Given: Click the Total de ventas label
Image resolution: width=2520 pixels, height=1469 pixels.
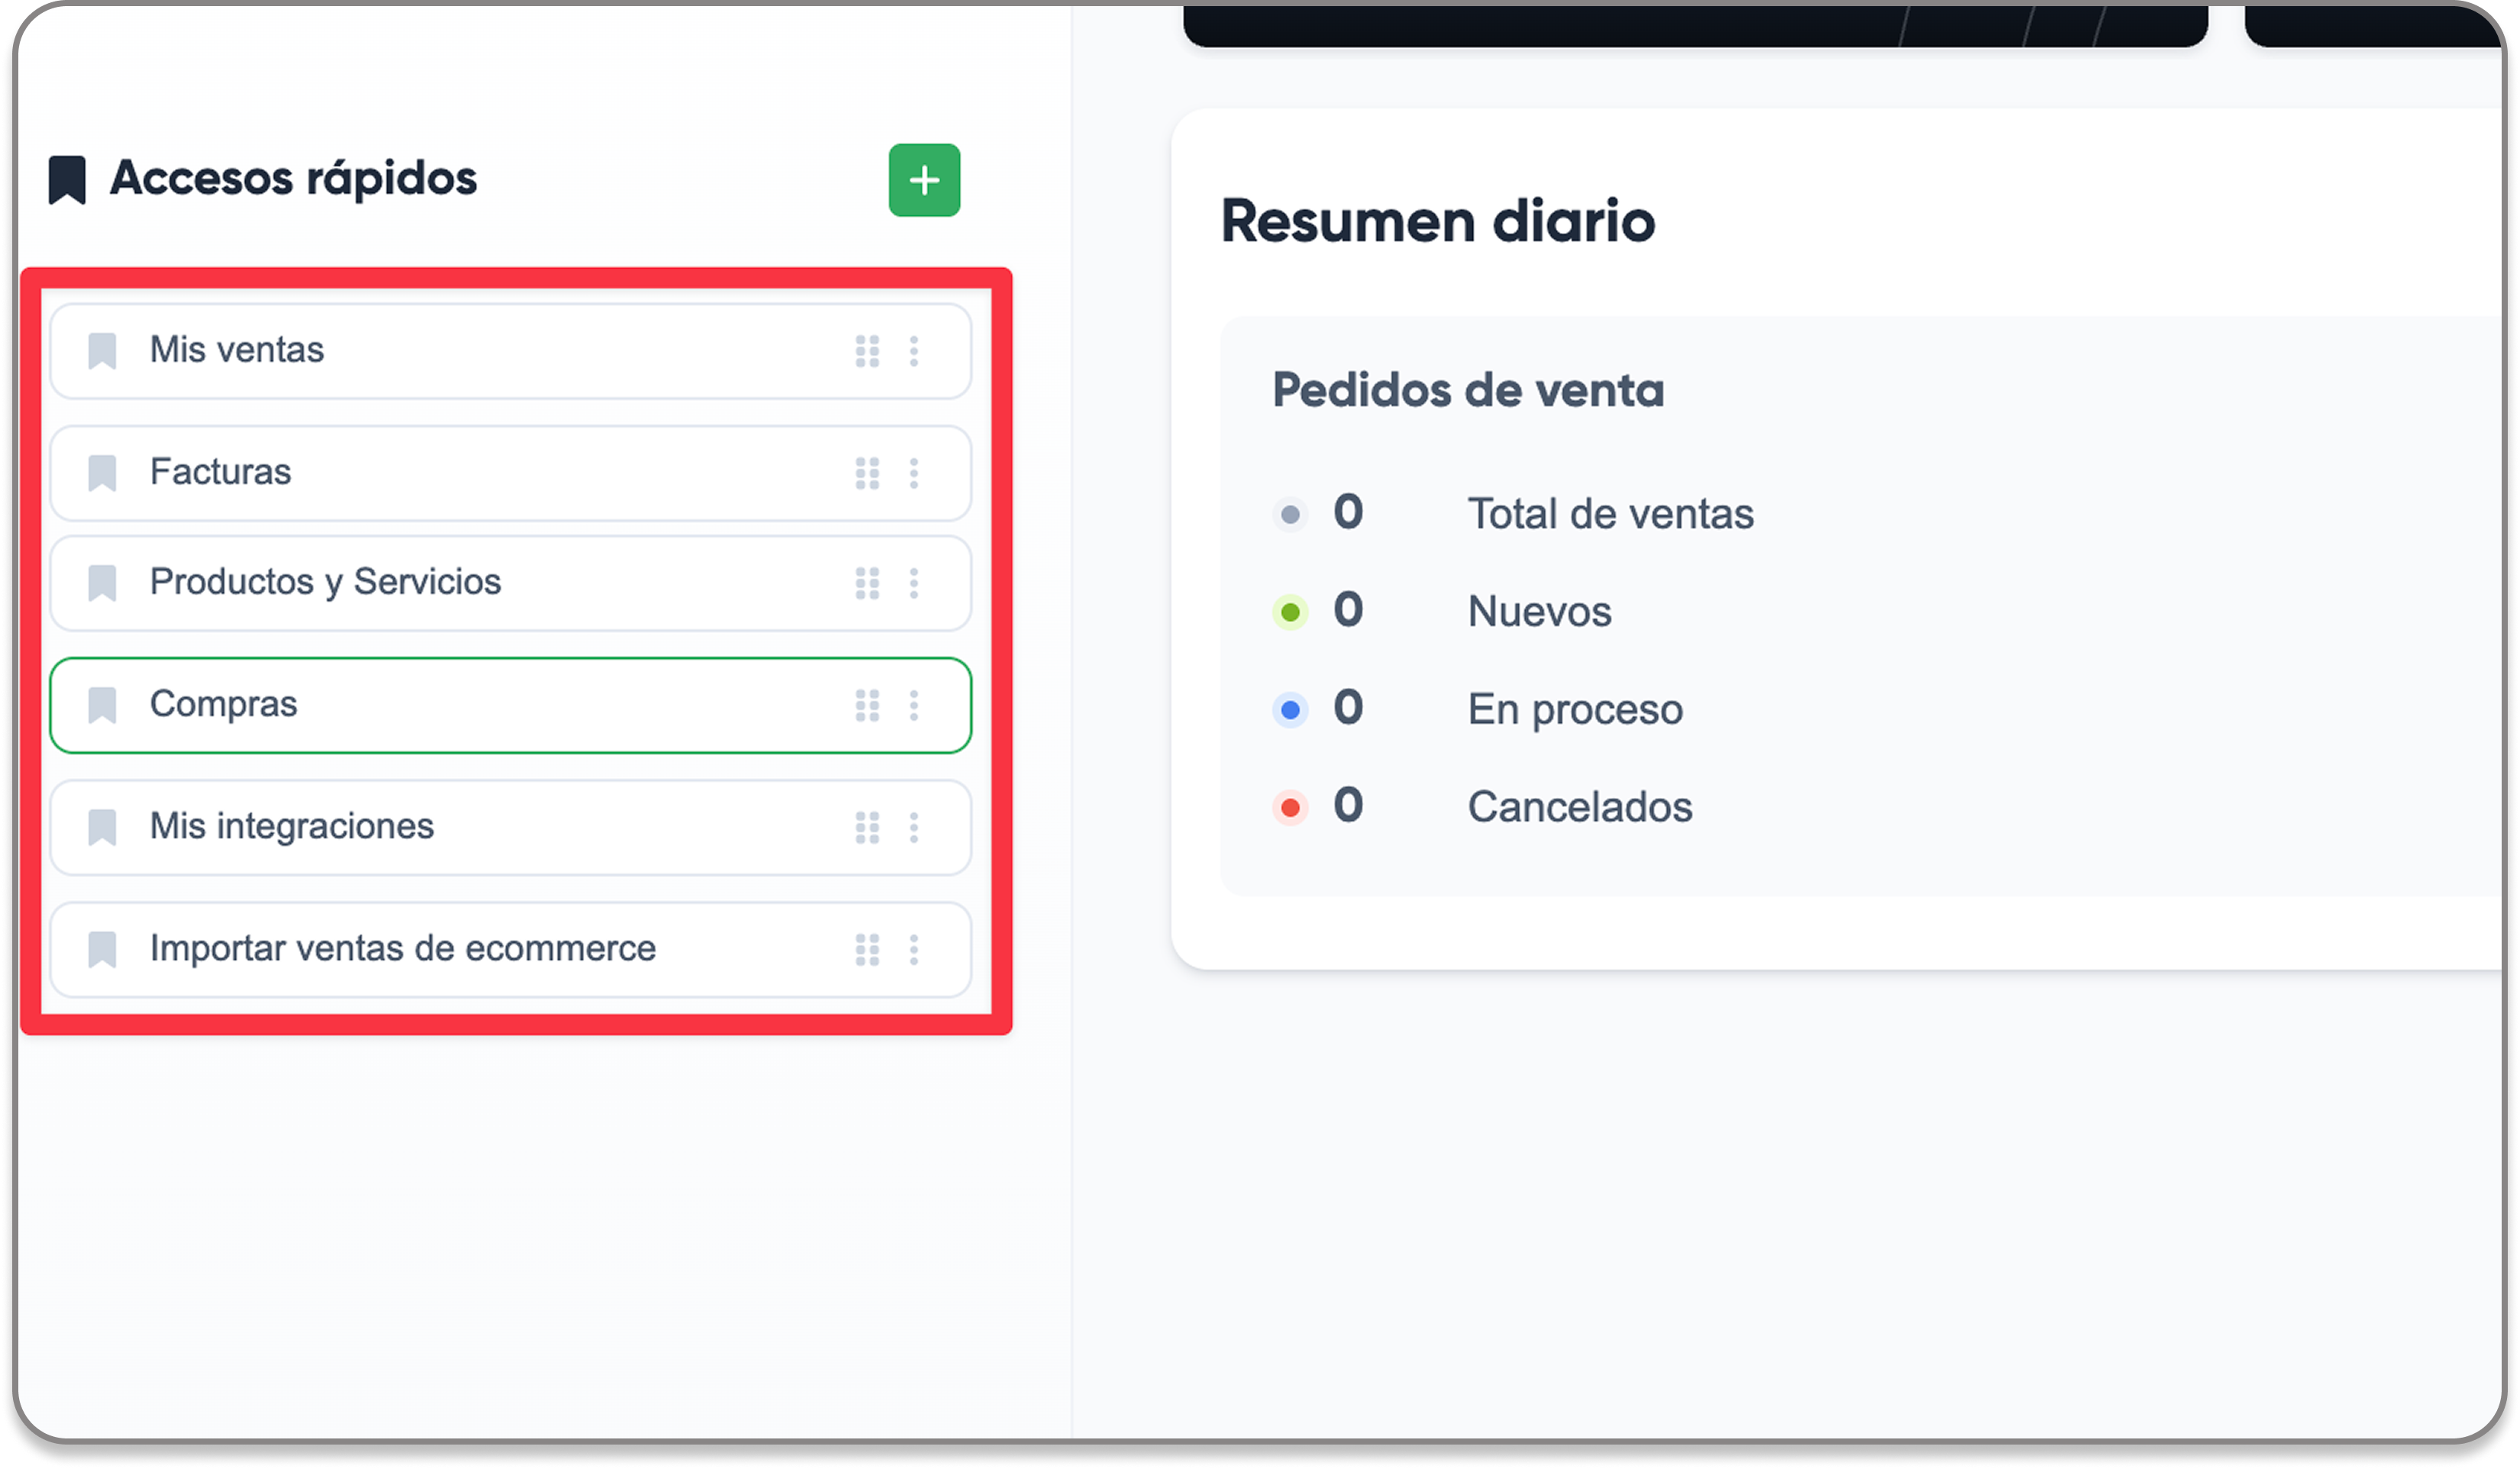Looking at the screenshot, I should tap(1610, 514).
